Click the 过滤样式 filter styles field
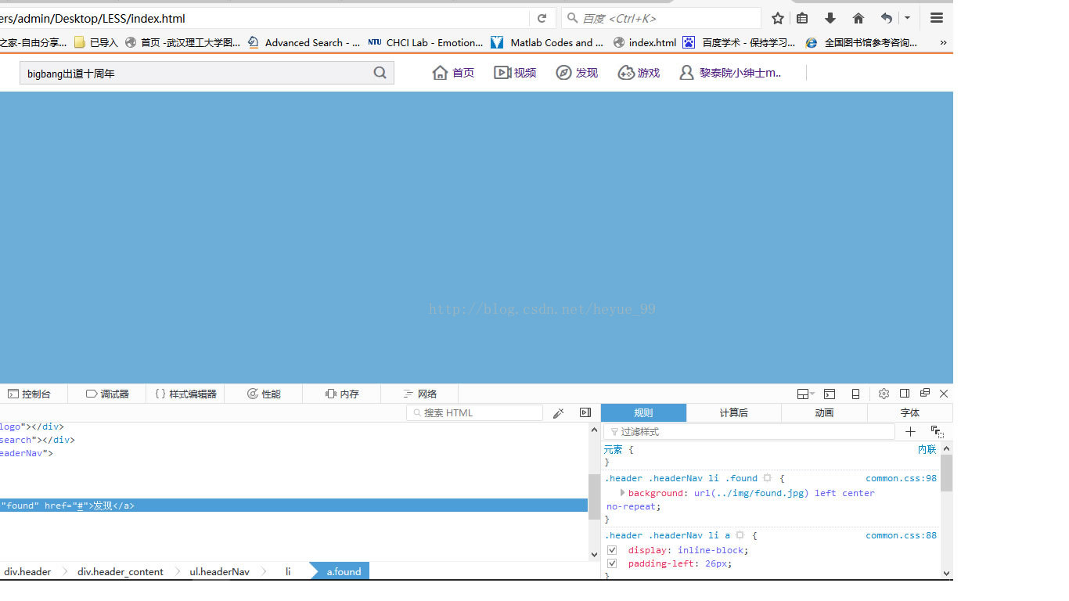 click(749, 431)
